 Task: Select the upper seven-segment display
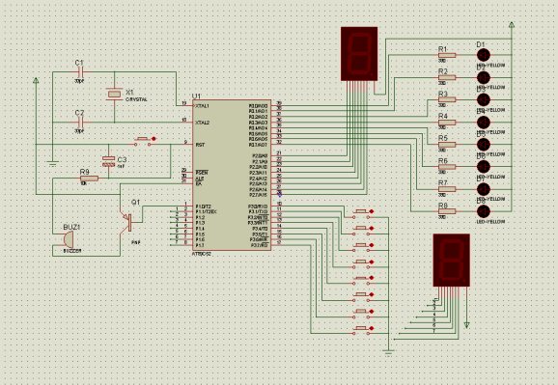point(359,54)
